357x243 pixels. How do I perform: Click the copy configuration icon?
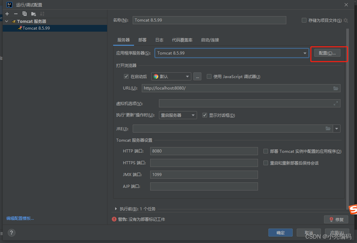[x=25, y=14]
